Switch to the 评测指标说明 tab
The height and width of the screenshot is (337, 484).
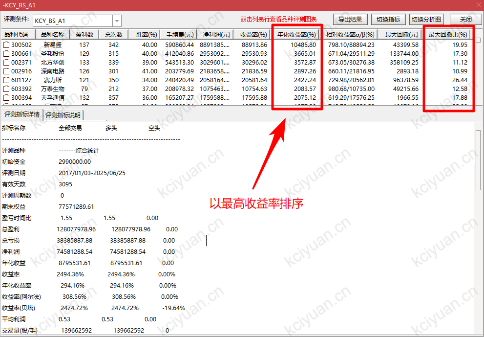tap(63, 115)
